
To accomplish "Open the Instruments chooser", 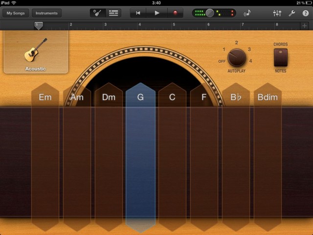I will tap(46, 13).
